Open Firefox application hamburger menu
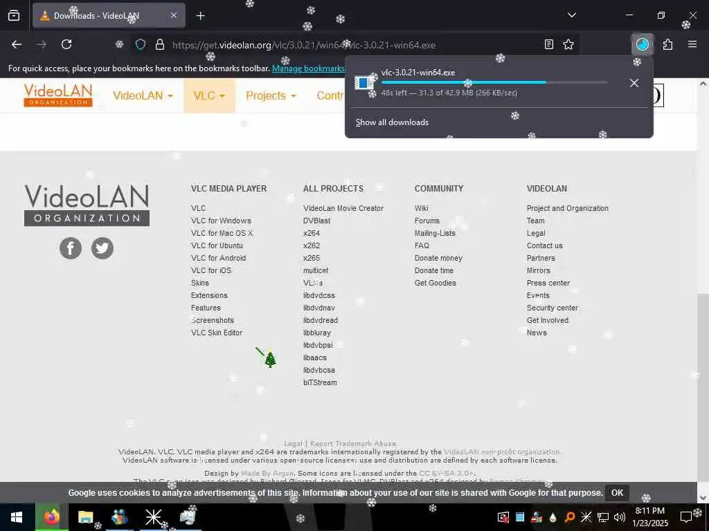Screen dimensions: 709x531 click(692, 44)
